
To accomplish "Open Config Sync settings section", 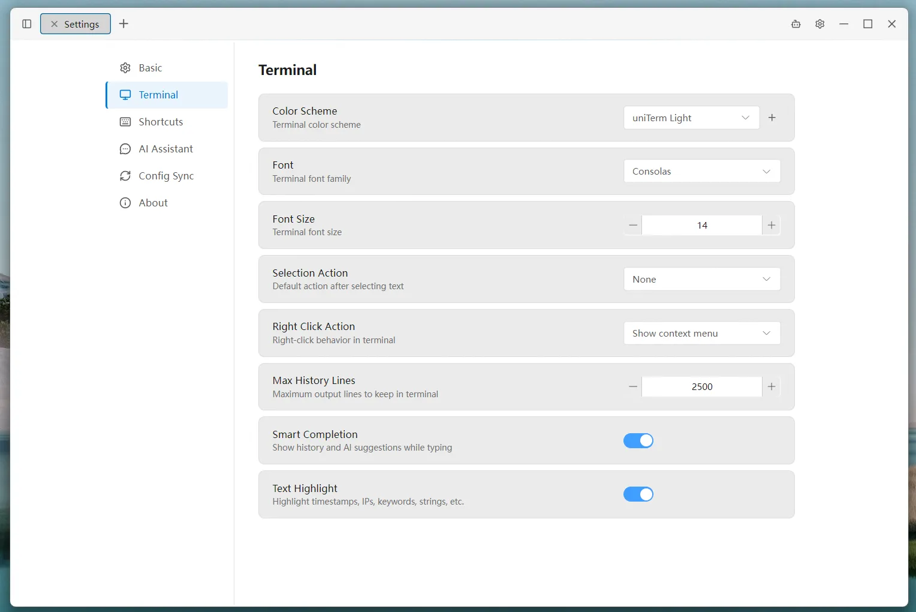I will (167, 176).
